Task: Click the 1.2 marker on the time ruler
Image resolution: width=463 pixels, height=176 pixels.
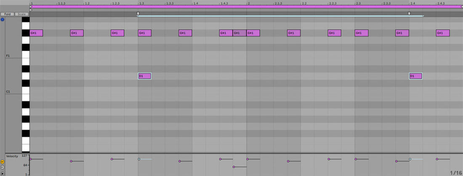Action: pos(87,3)
